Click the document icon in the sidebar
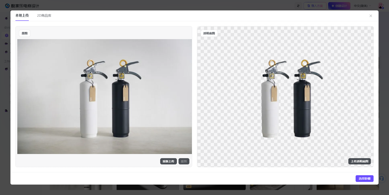Viewport: 389px width, 195px height. (x=7, y=111)
